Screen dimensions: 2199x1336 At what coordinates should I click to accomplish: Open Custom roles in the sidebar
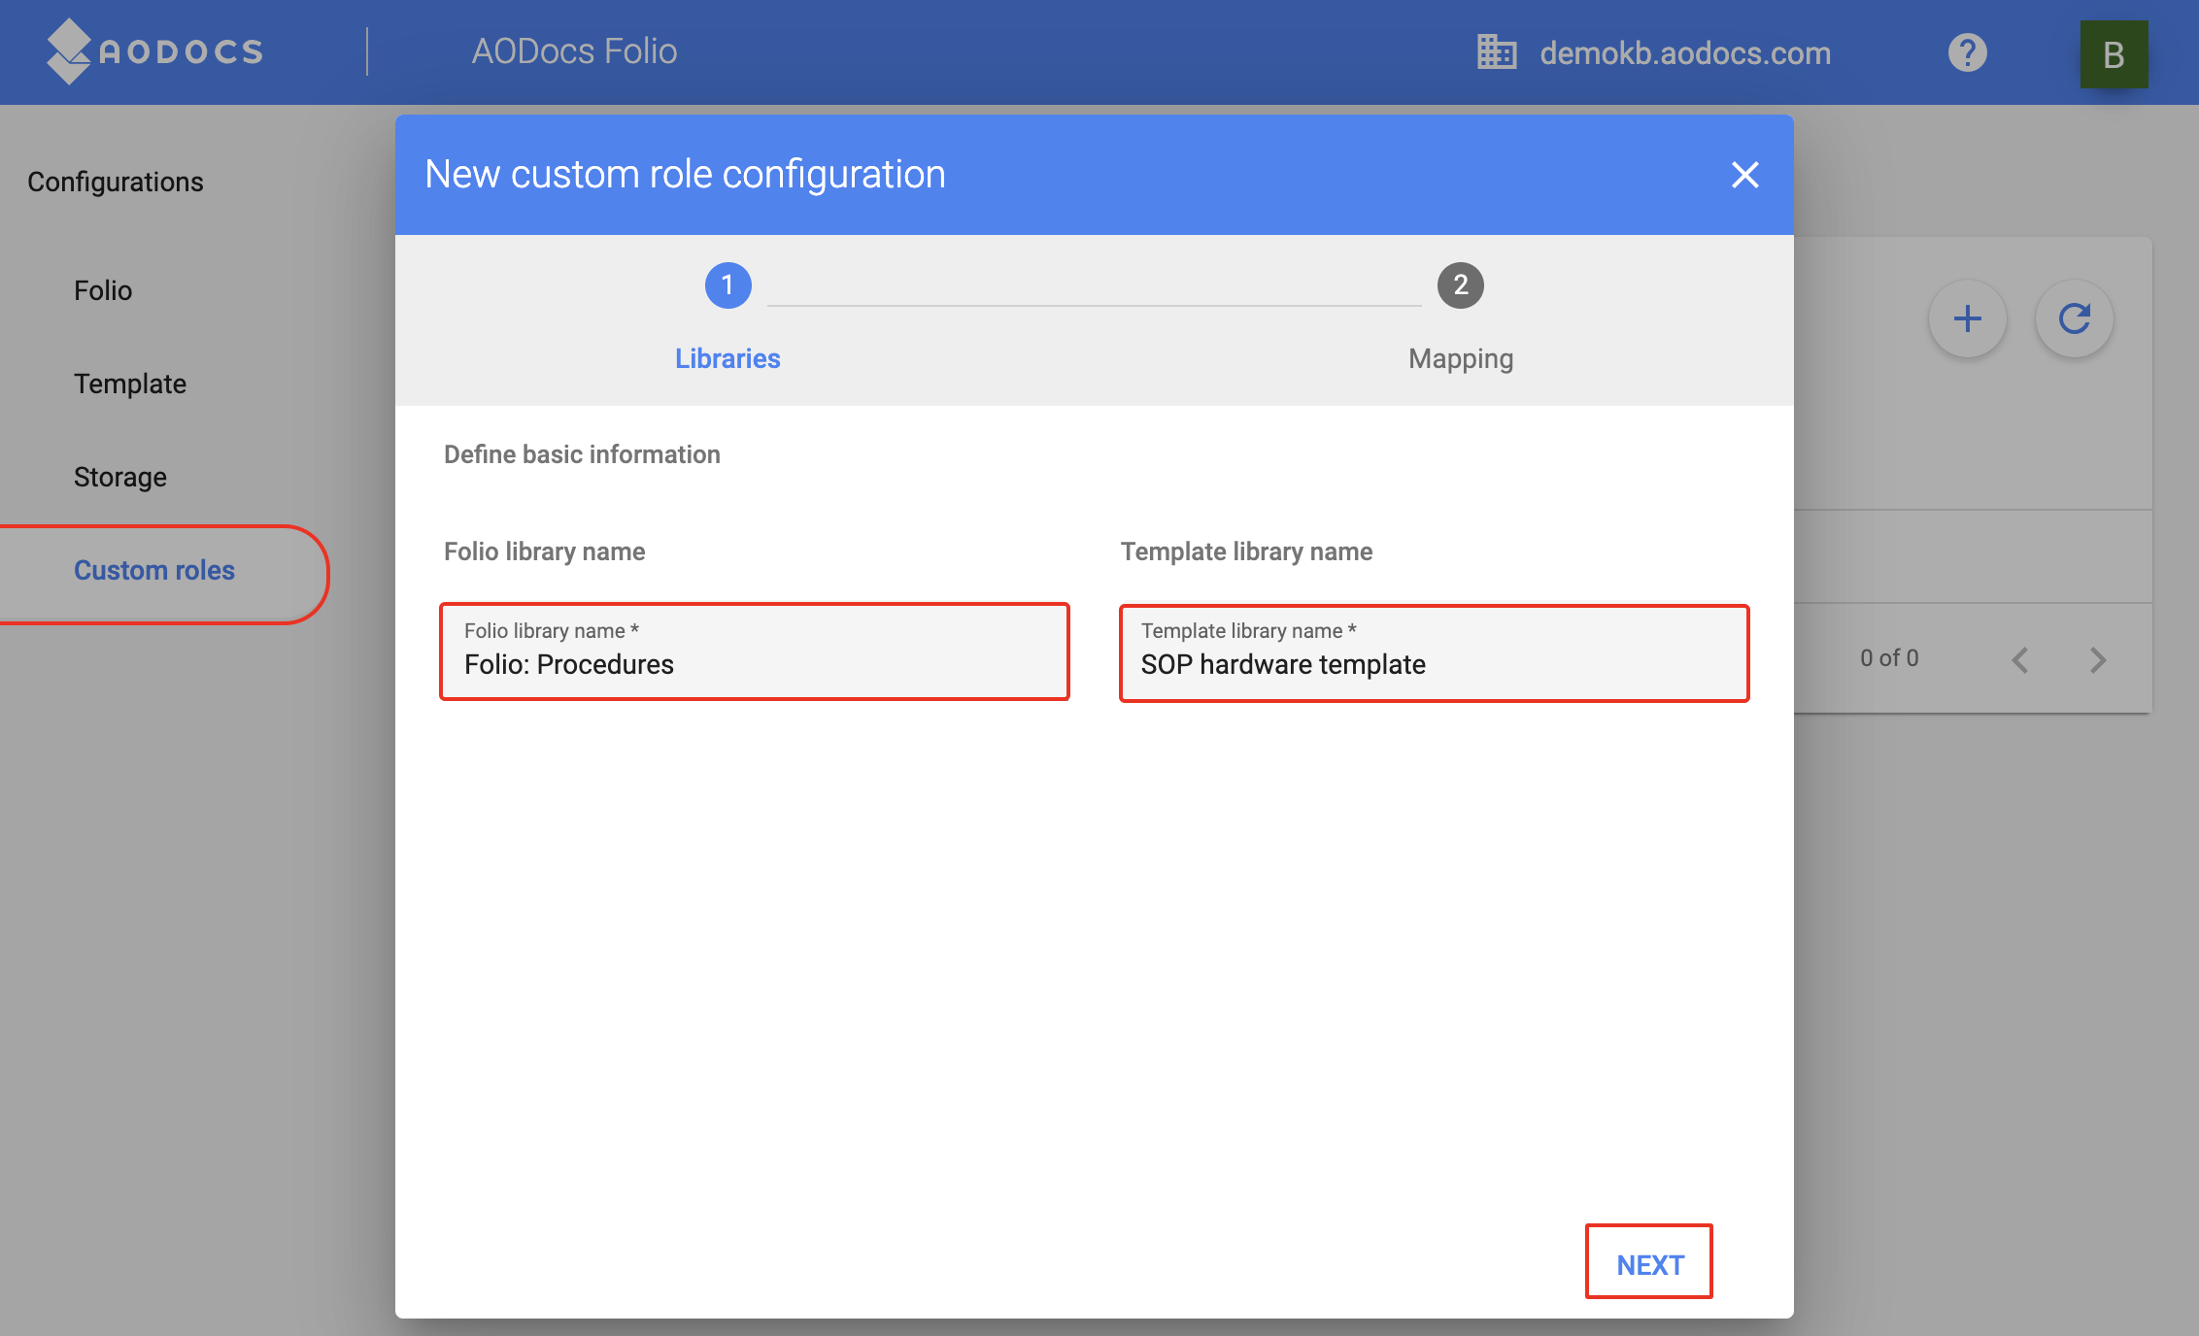(154, 570)
